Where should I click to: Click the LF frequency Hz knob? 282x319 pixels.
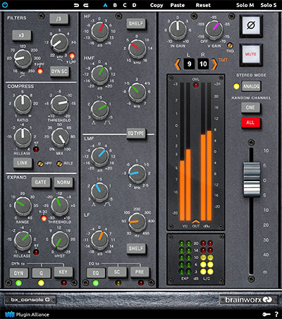point(137,222)
